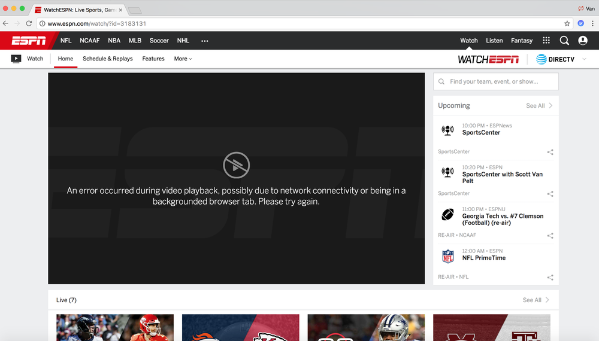Open the search magnifier icon in header

564,41
